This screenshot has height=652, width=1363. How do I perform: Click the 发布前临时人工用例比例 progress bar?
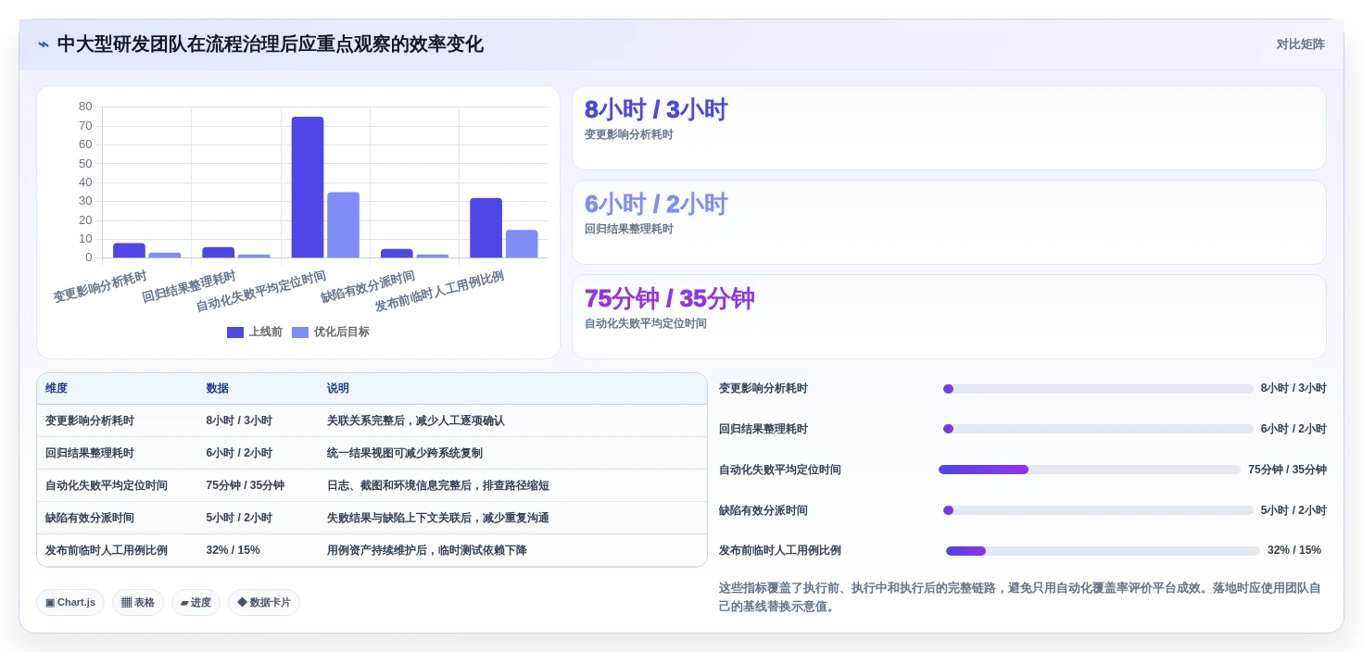(1103, 551)
